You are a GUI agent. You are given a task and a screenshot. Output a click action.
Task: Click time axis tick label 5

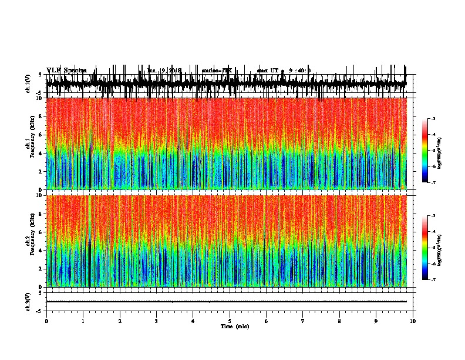point(230,321)
